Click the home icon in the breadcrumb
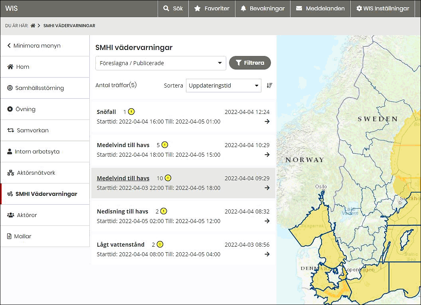Image resolution: width=421 pixels, height=305 pixels. click(x=33, y=25)
